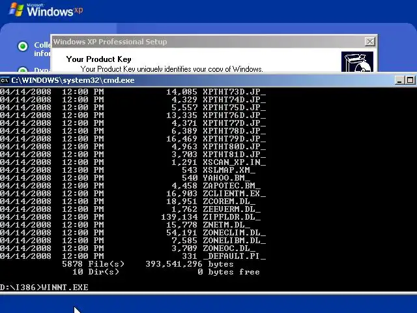This screenshot has width=417, height=313.
Task: Click the C:\WINDOWS\system32\cmd.exe title text
Action: coord(73,80)
